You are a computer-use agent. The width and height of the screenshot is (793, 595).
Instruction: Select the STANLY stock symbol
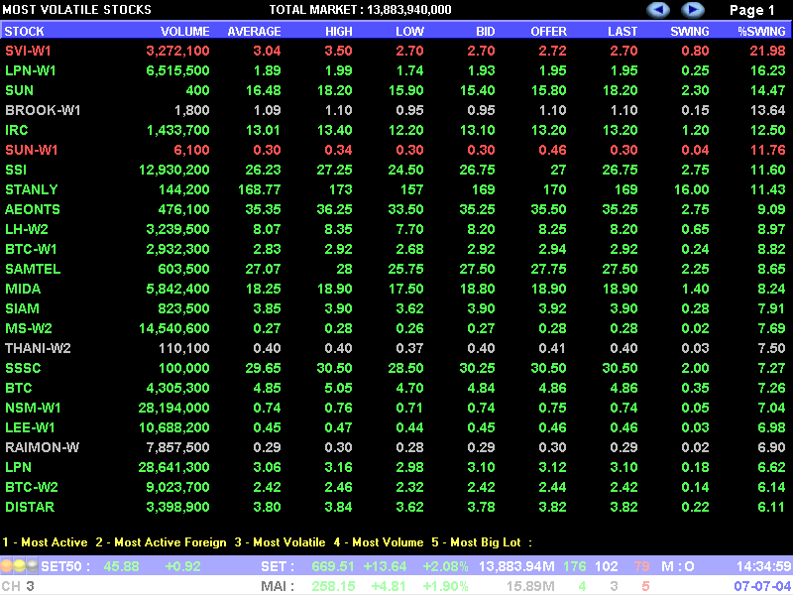point(32,189)
